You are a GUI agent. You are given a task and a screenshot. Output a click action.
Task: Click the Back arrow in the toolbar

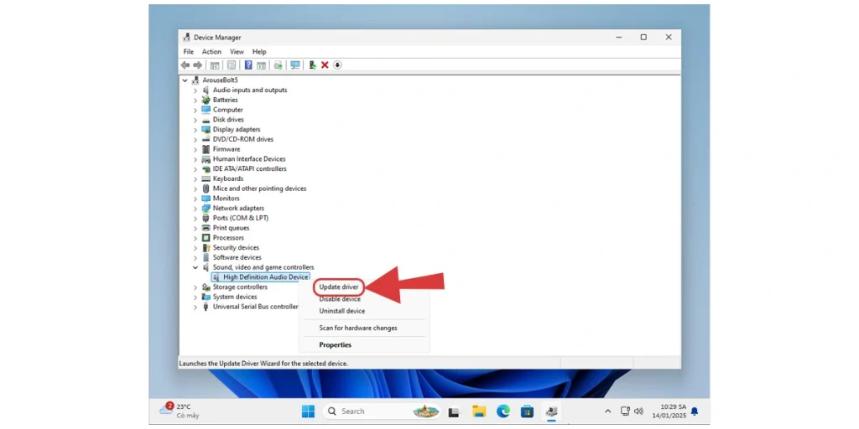click(185, 65)
